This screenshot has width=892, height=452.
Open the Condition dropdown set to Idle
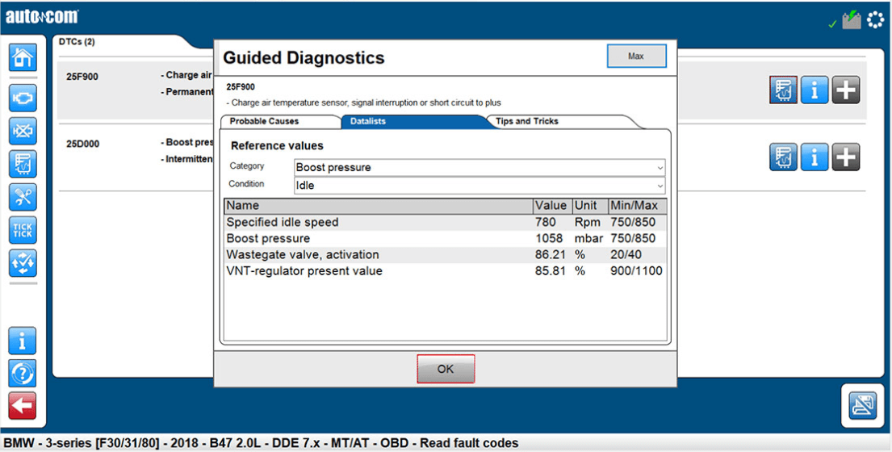click(x=480, y=185)
